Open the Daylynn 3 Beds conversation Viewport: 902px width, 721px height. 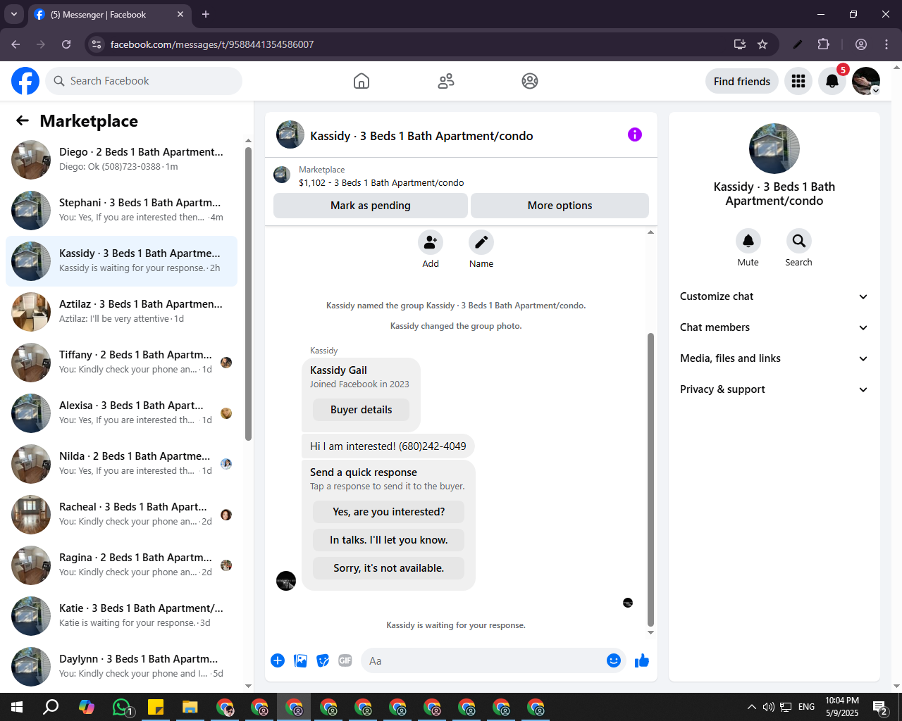pyautogui.click(x=121, y=667)
